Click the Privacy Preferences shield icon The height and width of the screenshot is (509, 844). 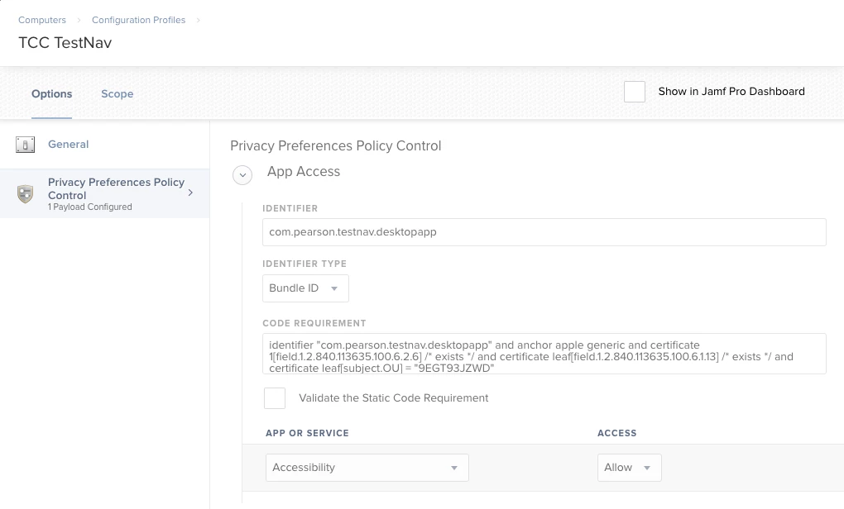(x=26, y=193)
